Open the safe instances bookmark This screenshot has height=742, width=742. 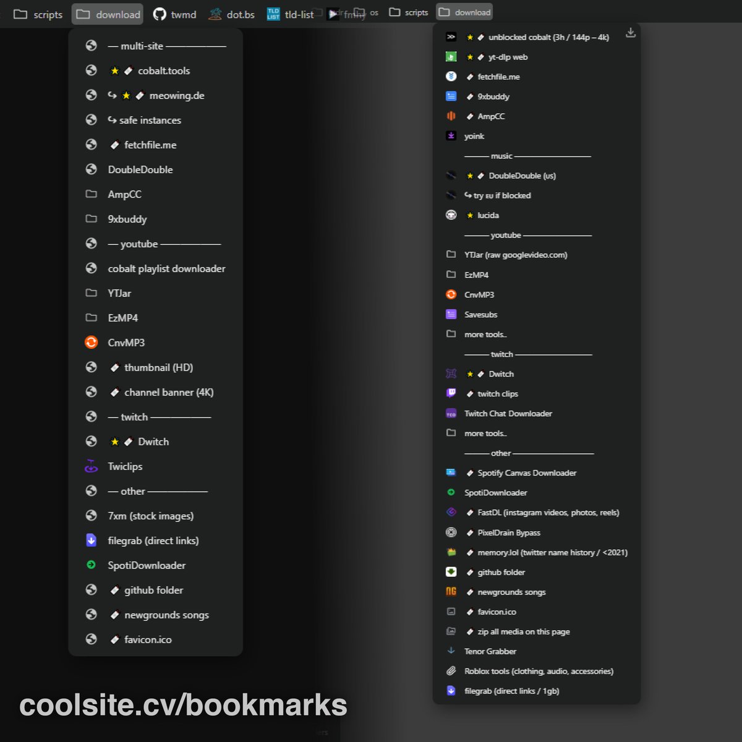[155, 120]
